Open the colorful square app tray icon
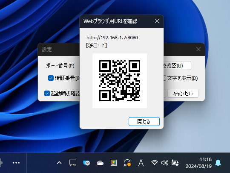Image resolution: width=230 pixels, height=173 pixels. coord(114,163)
